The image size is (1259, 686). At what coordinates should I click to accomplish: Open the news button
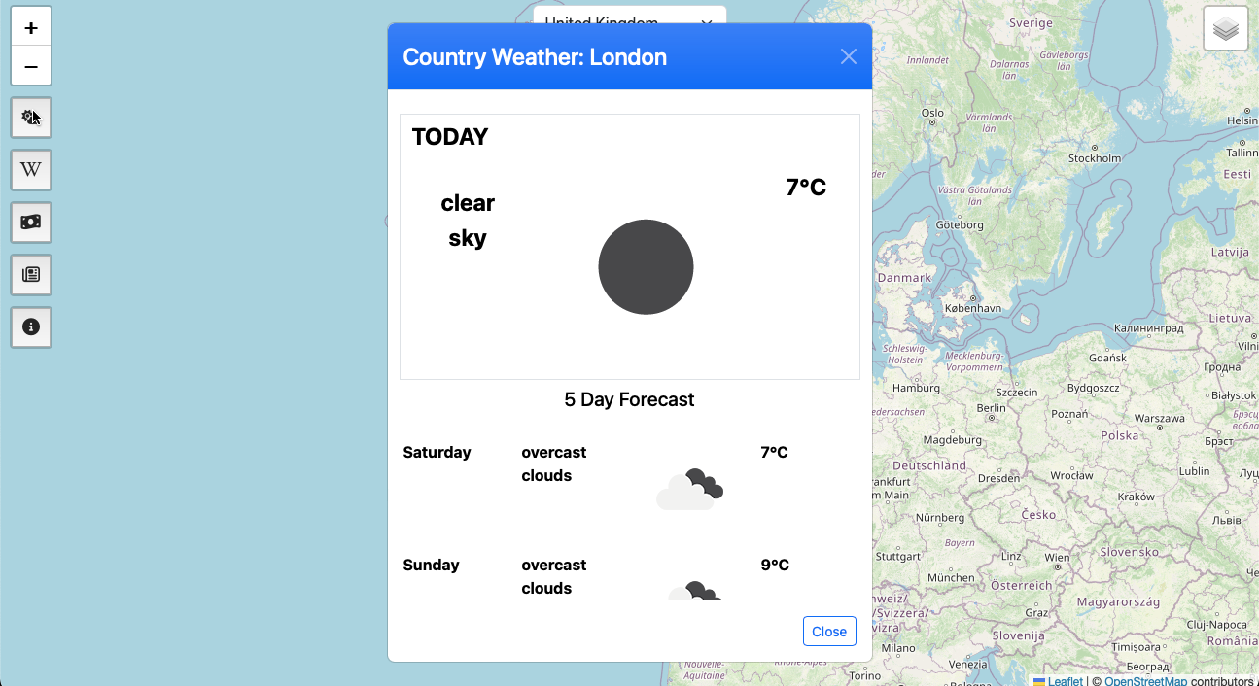(x=31, y=275)
